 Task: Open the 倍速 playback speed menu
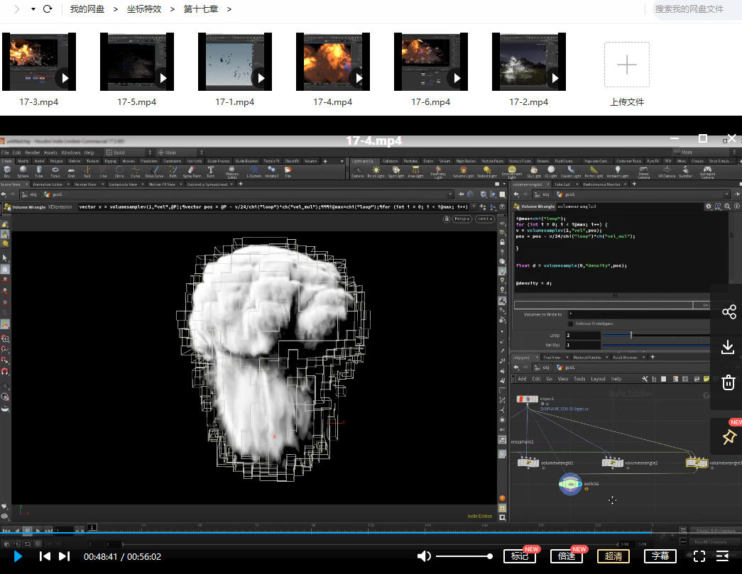pyautogui.click(x=567, y=556)
